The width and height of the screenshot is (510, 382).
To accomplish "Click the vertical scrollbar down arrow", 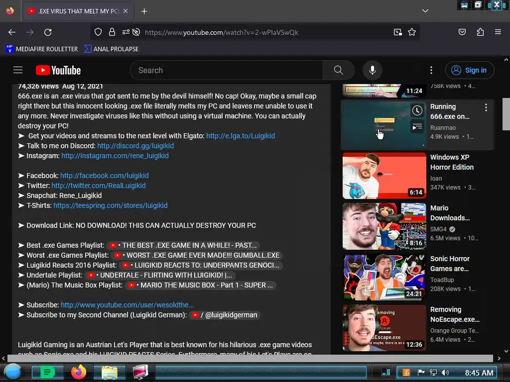I will tap(506, 351).
